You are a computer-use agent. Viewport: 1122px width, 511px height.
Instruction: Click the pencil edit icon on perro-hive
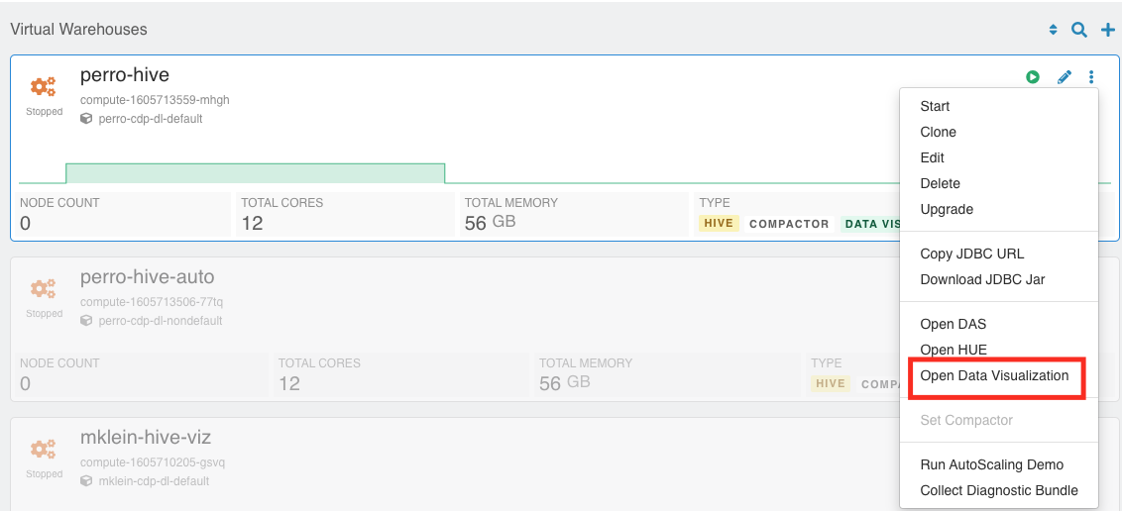1065,76
